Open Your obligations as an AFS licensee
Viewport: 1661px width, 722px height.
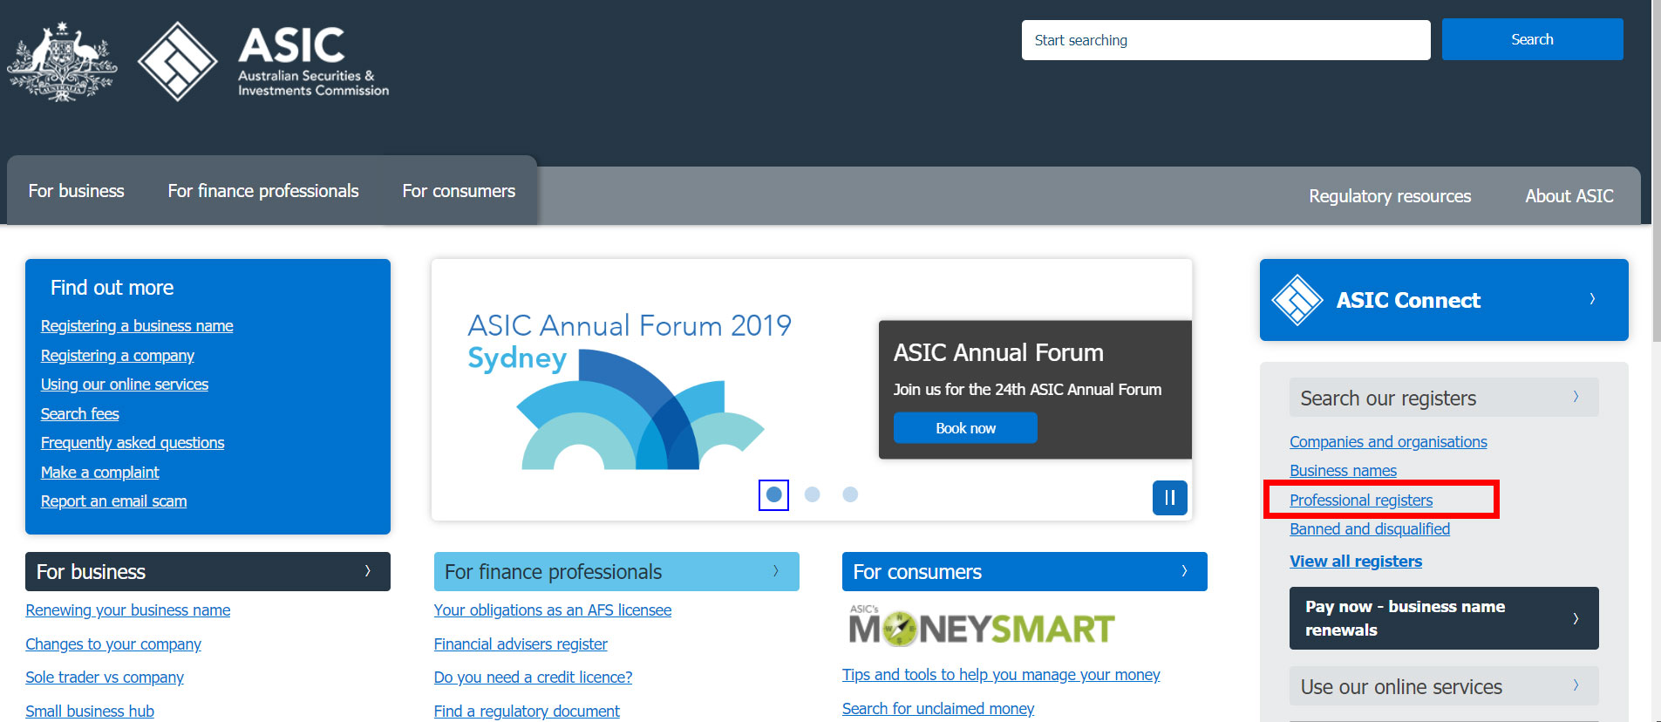point(553,610)
